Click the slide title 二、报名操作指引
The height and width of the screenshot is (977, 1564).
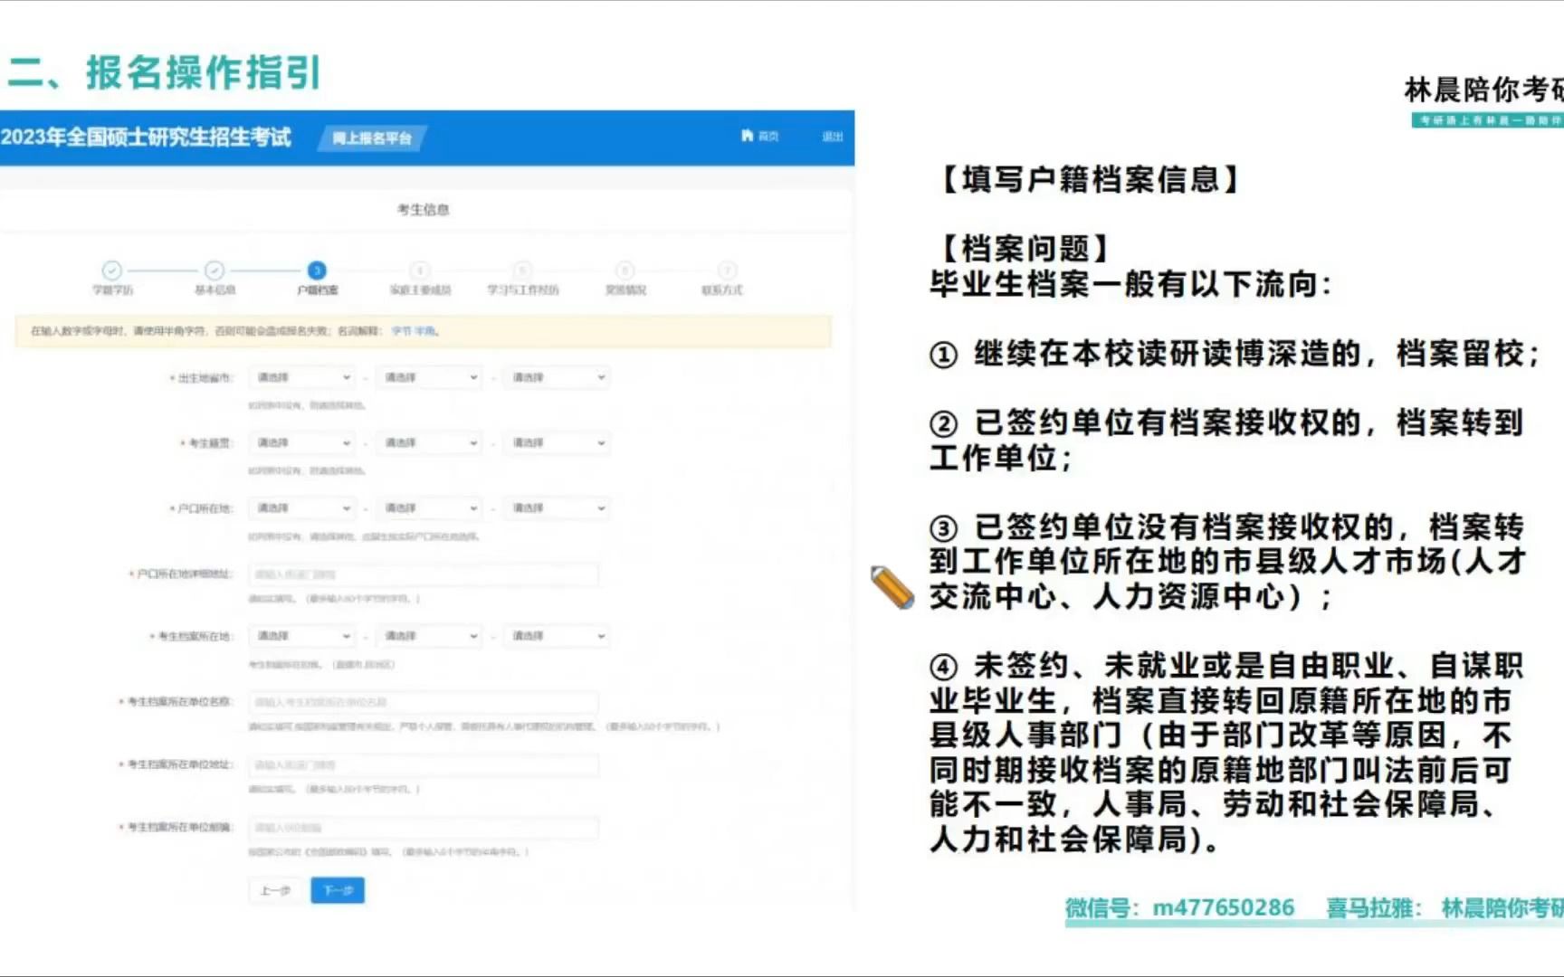coord(165,72)
